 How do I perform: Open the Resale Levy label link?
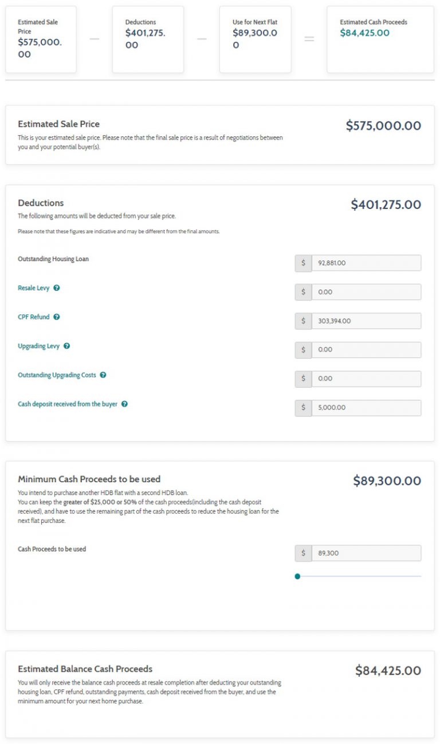pyautogui.click(x=33, y=288)
